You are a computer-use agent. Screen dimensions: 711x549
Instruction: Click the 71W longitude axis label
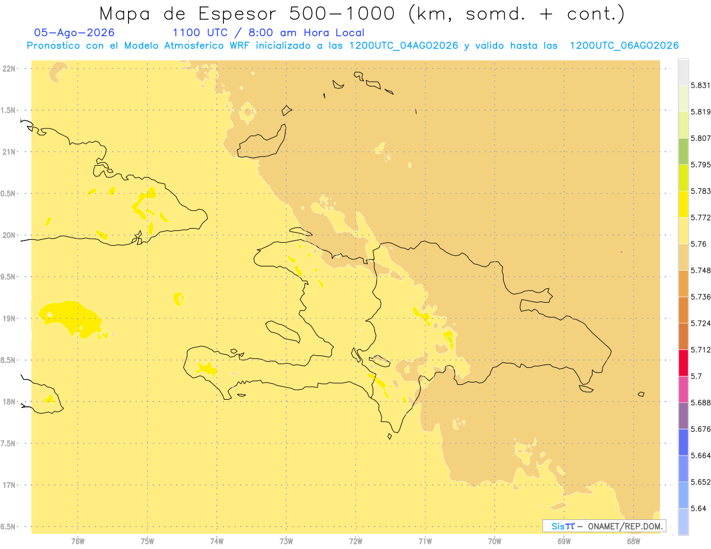click(425, 541)
